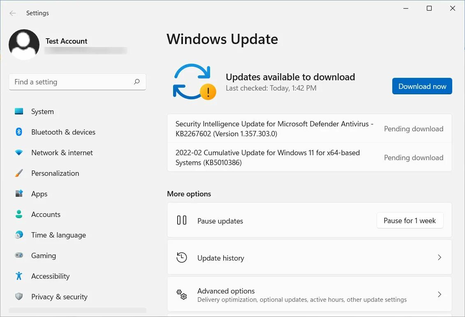The height and width of the screenshot is (317, 465).
Task: Click the Test Account profile picture
Action: click(x=24, y=44)
